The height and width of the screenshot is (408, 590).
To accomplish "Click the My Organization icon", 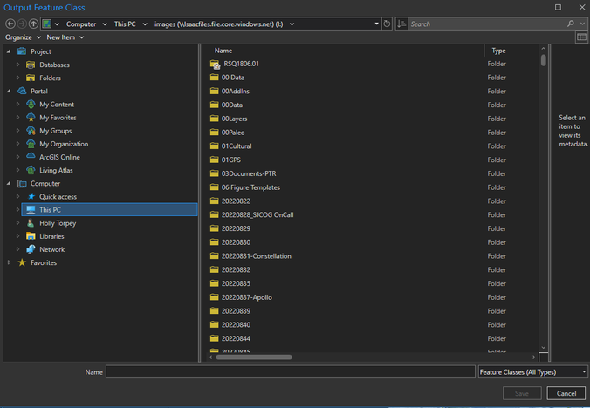I will coord(31,144).
